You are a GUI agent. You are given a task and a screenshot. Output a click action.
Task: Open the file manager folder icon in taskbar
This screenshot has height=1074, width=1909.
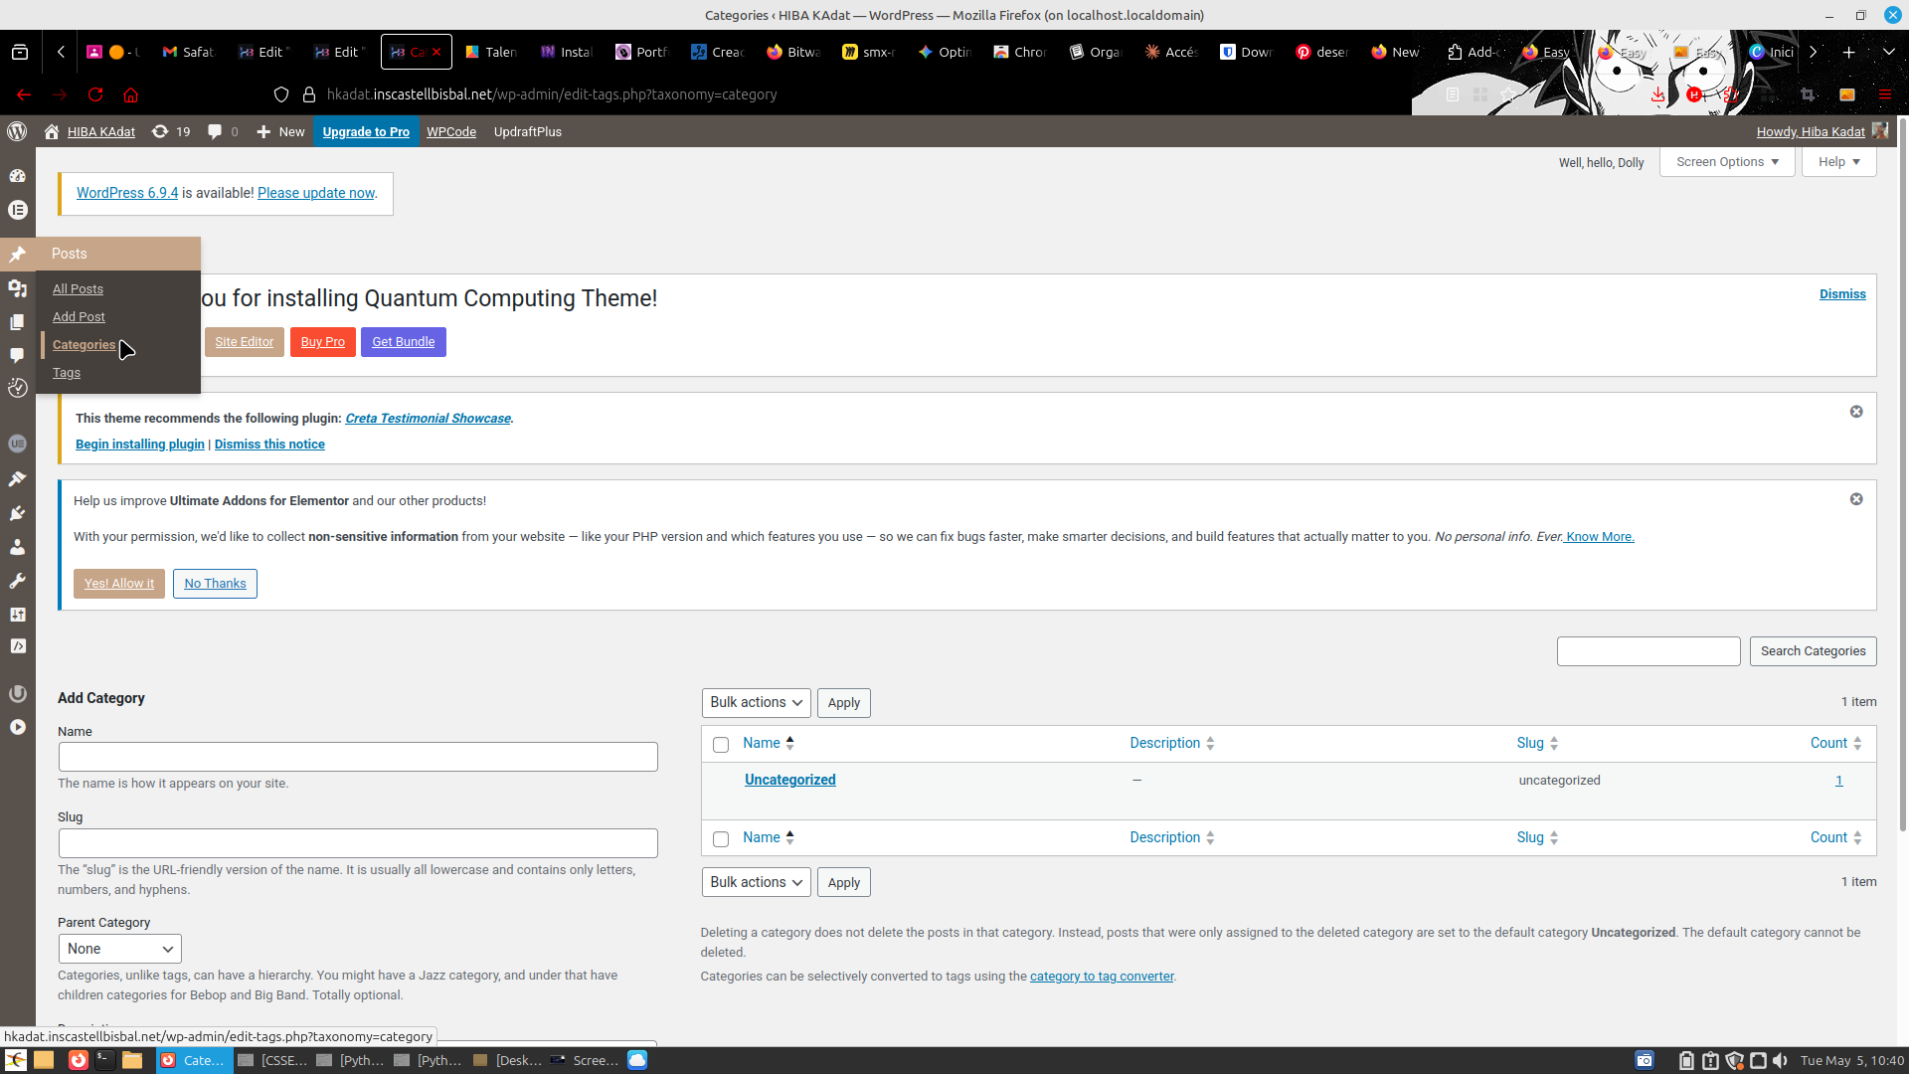pos(132,1060)
